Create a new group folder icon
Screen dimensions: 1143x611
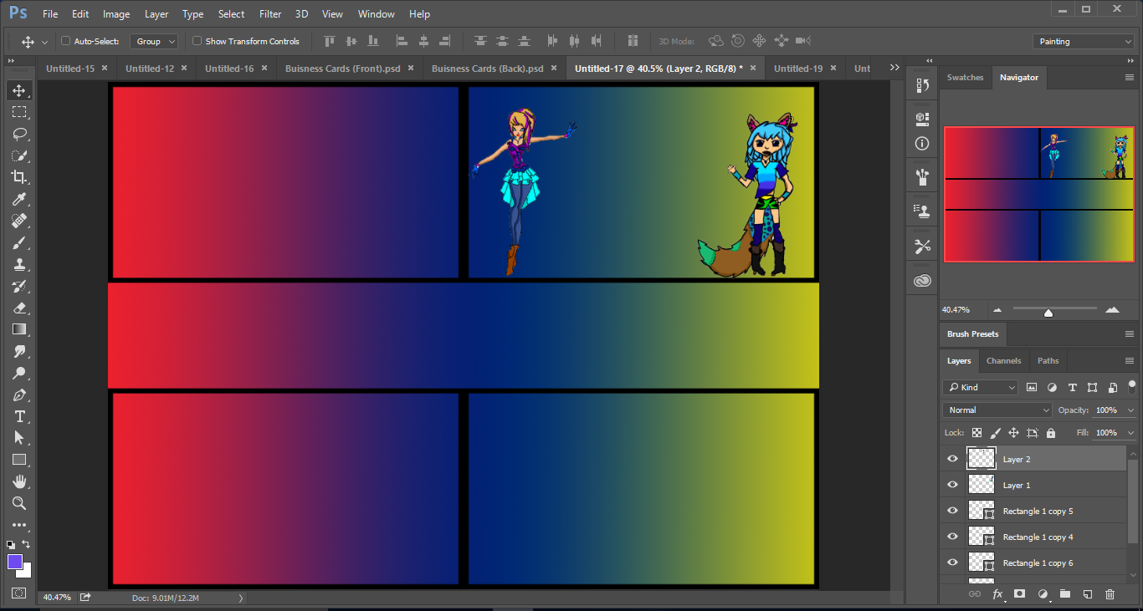coord(1064,593)
